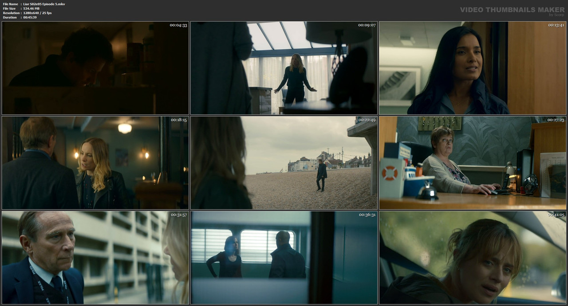Click the car scene thumbnail 00:41:05
568x306 pixels.
473,257
